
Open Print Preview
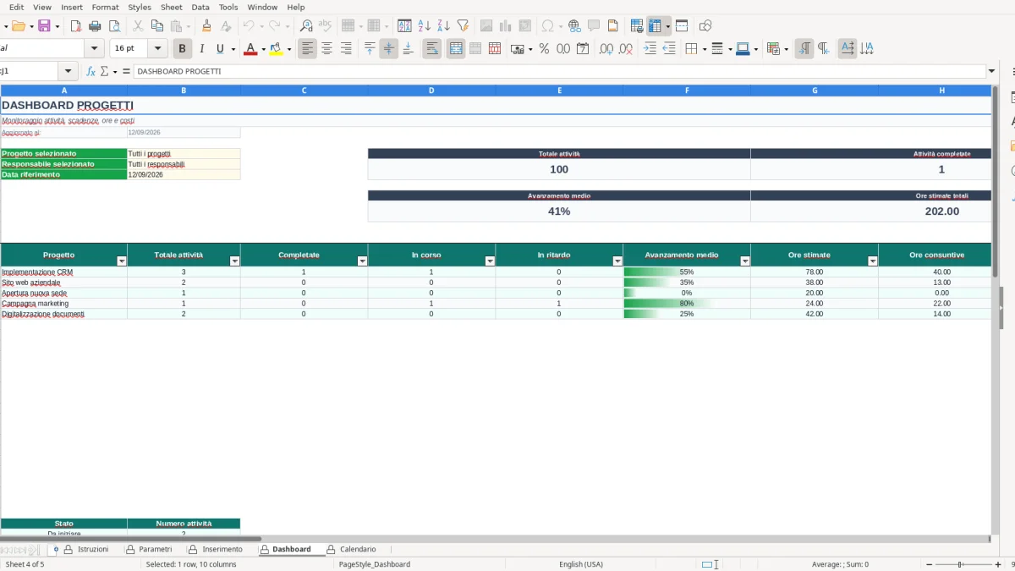click(x=114, y=26)
